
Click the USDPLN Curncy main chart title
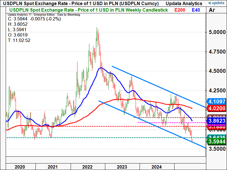(81, 3)
